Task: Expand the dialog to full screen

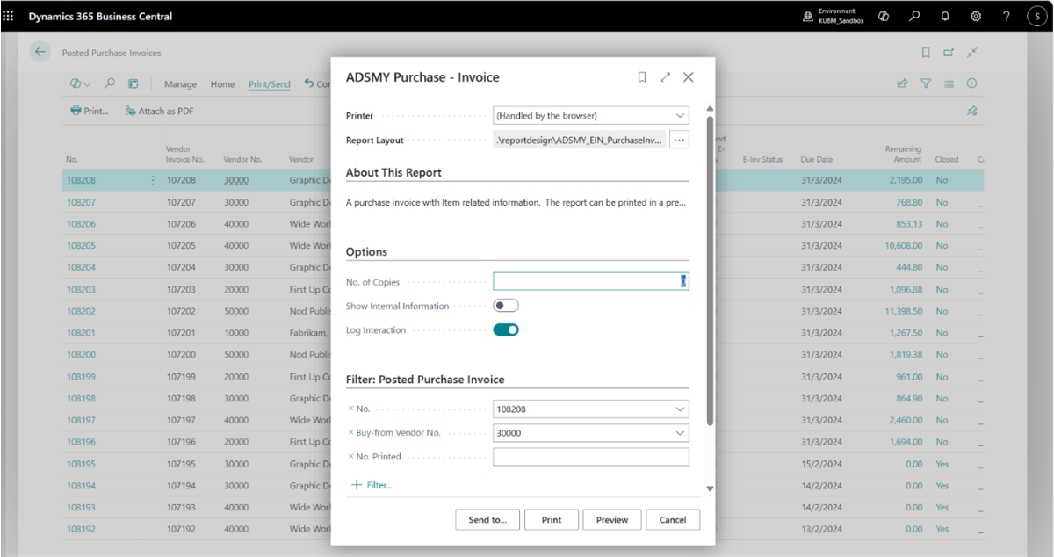Action: 665,77
